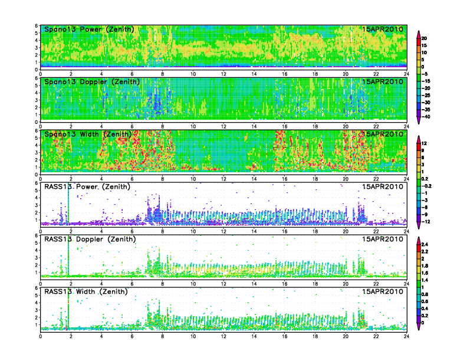
Task: Click the '2.4' label on the bottom colorbar
Action: click(425, 244)
